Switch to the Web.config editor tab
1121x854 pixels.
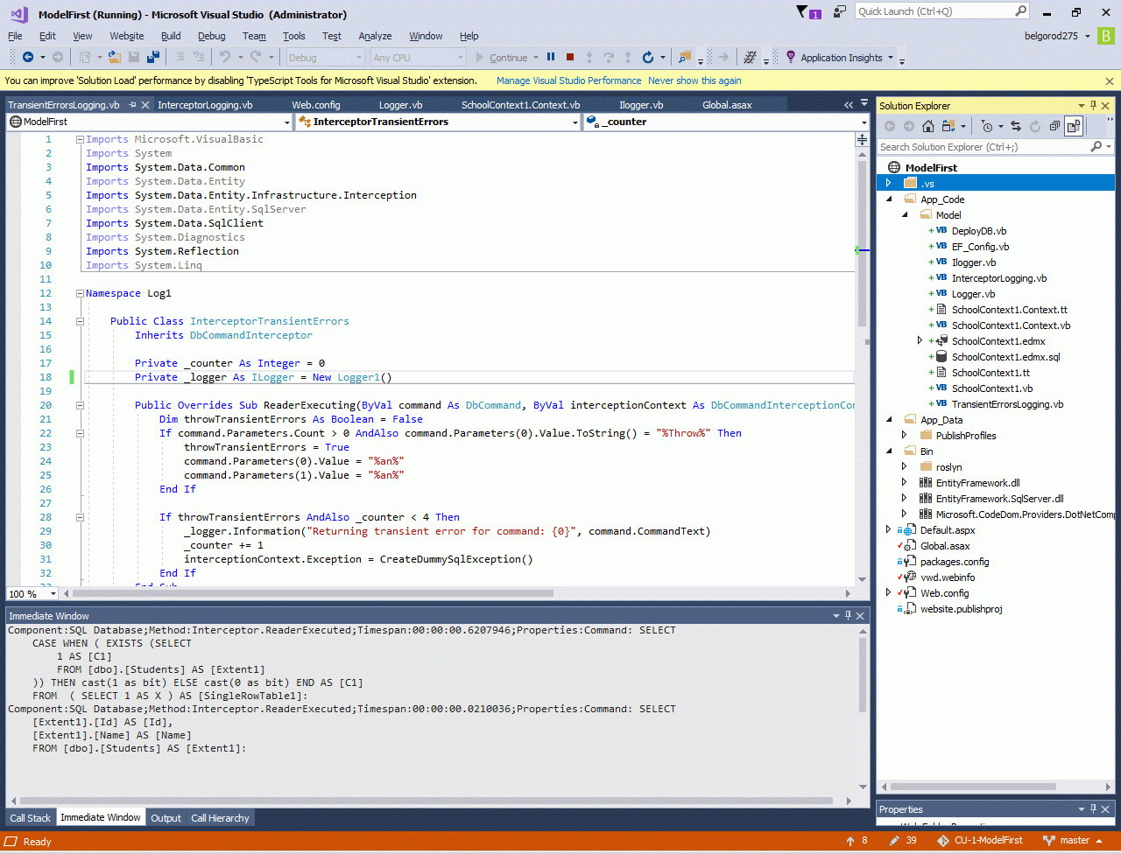click(x=315, y=105)
